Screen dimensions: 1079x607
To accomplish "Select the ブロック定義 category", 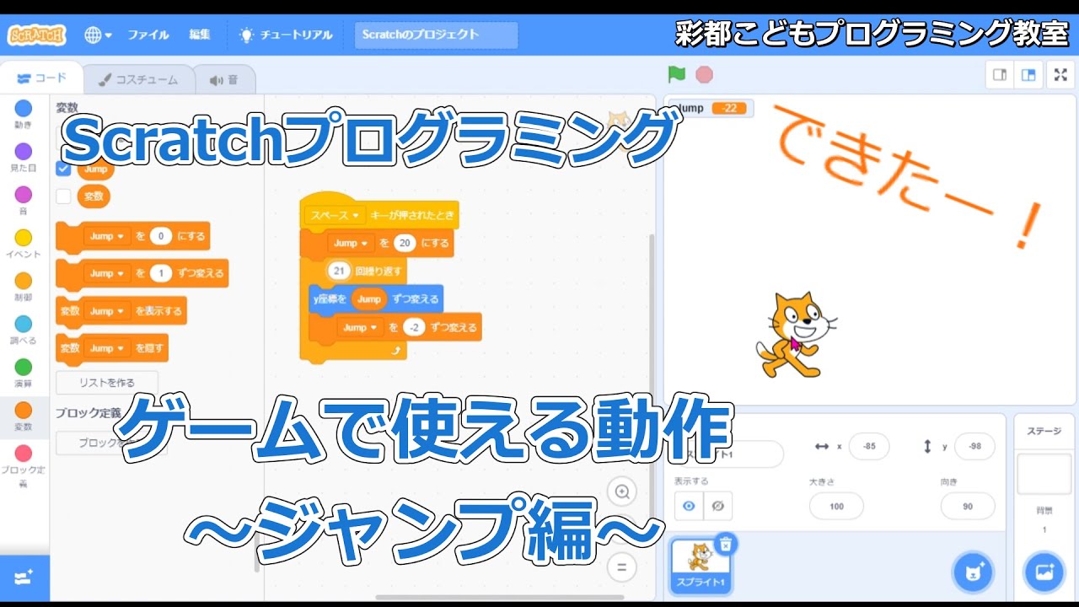I will tap(24, 465).
